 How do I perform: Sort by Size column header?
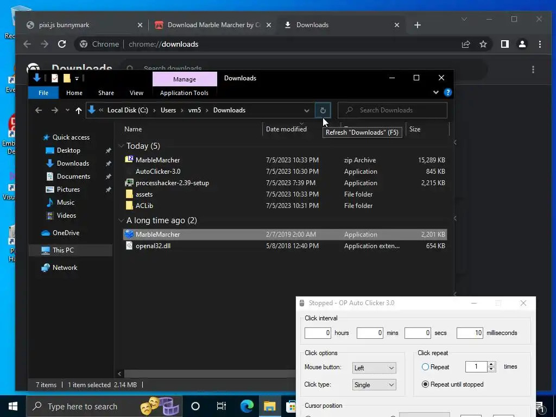pyautogui.click(x=414, y=129)
